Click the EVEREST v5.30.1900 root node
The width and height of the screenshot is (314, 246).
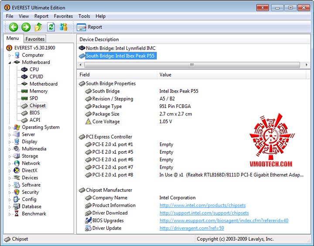(x=34, y=48)
